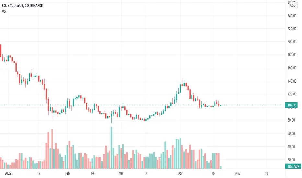The height and width of the screenshot is (178, 302).
Task: Click the dotted current price line
Action: point(143,105)
